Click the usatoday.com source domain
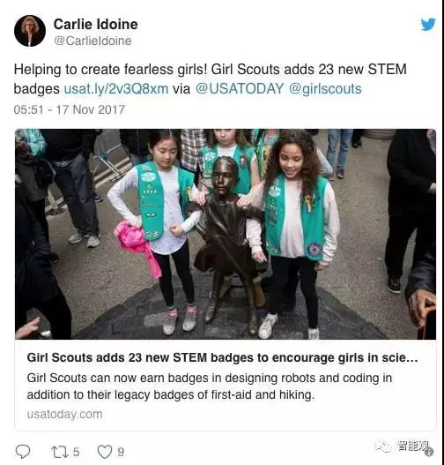The height and width of the screenshot is (465, 444). [65, 414]
